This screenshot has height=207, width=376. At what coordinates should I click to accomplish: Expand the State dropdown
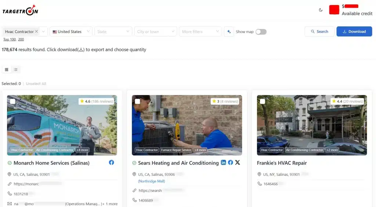tap(113, 32)
